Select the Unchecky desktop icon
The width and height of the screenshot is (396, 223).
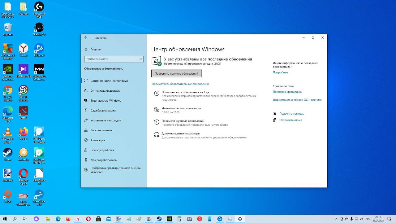[23, 154]
